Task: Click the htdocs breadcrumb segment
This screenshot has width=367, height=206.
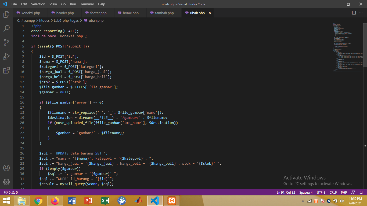Action: point(44,20)
